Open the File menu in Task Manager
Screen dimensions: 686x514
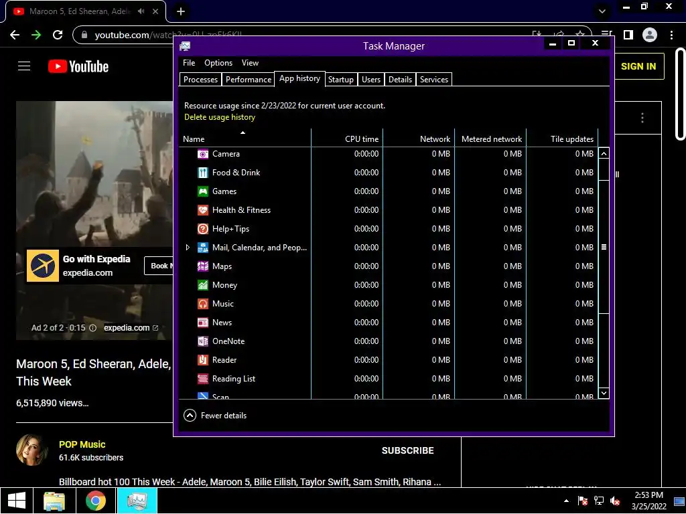point(189,63)
